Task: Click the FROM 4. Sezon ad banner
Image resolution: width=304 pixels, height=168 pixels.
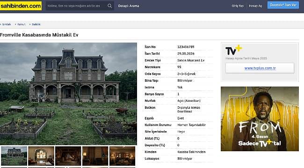Action: pos(260,119)
